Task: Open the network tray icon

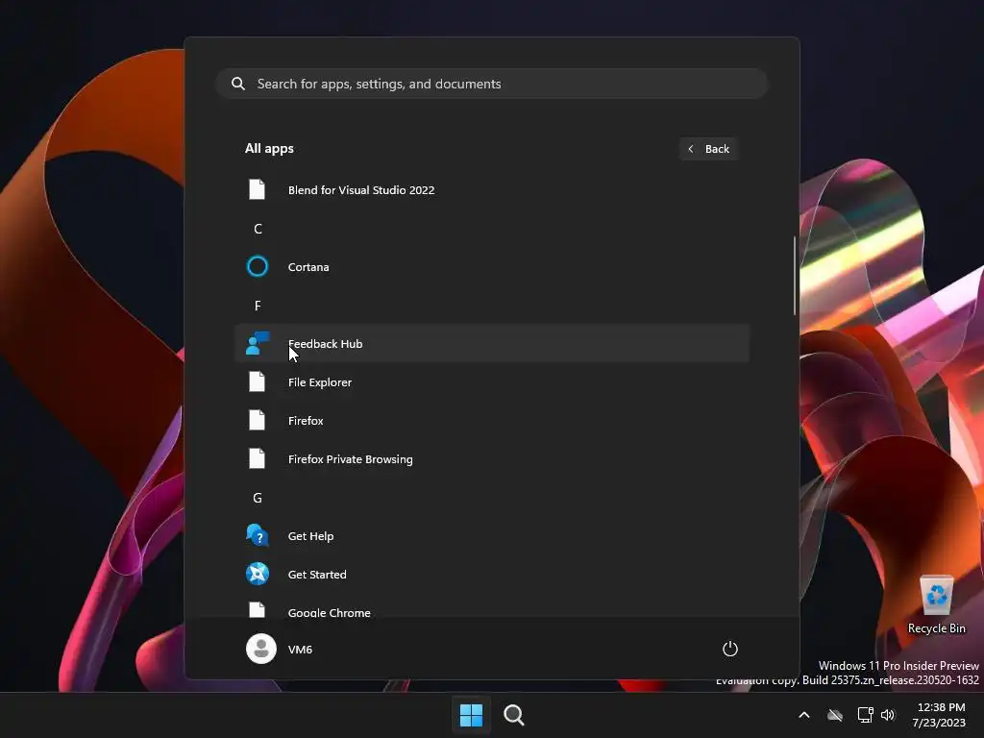Action: [866, 715]
